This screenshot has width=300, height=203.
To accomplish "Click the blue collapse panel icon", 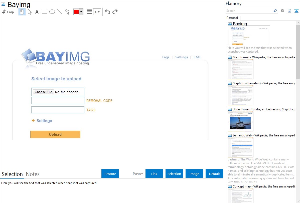I will point(296,11).
